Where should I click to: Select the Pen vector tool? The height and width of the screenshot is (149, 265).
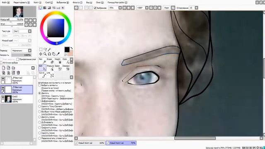pos(42,61)
